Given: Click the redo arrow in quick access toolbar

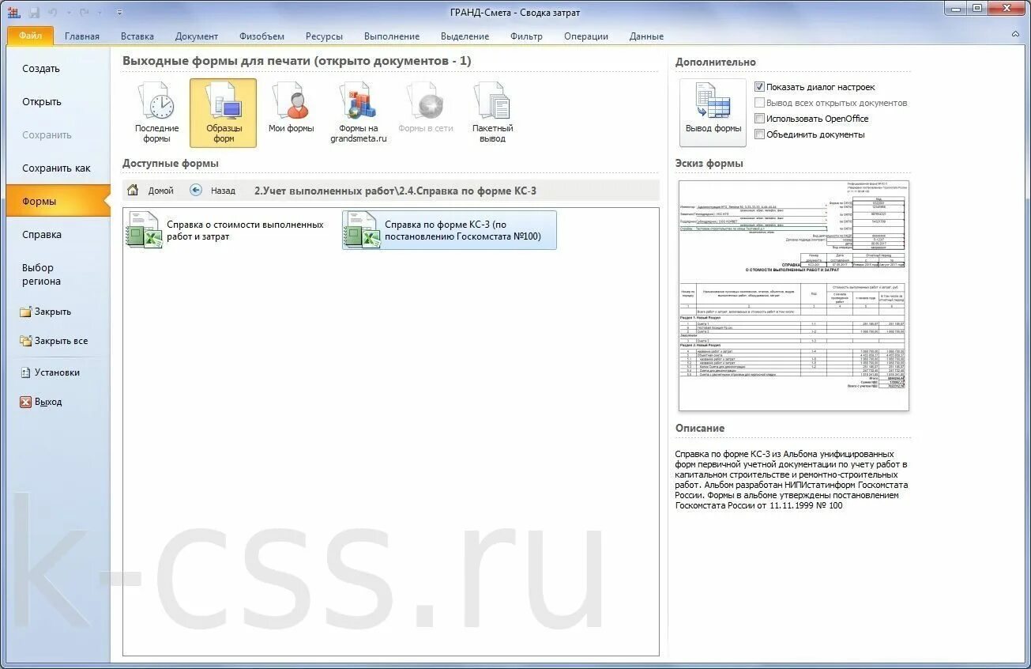Looking at the screenshot, I should point(84,13).
